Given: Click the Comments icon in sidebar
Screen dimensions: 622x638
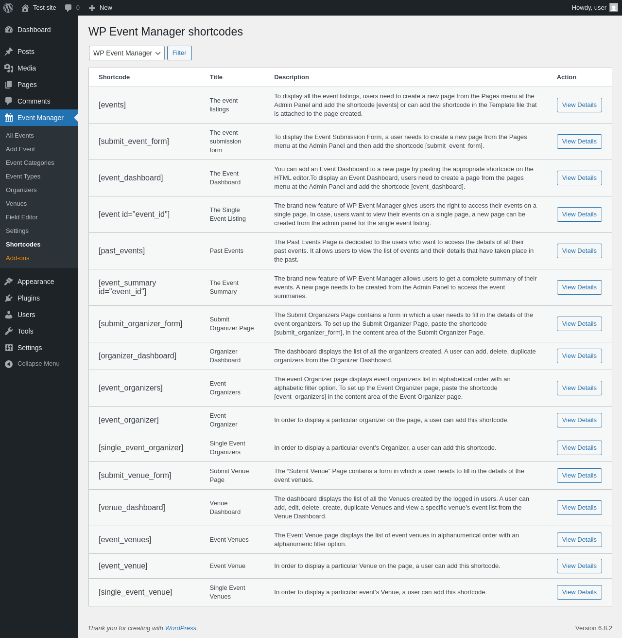Looking at the screenshot, I should (9, 101).
